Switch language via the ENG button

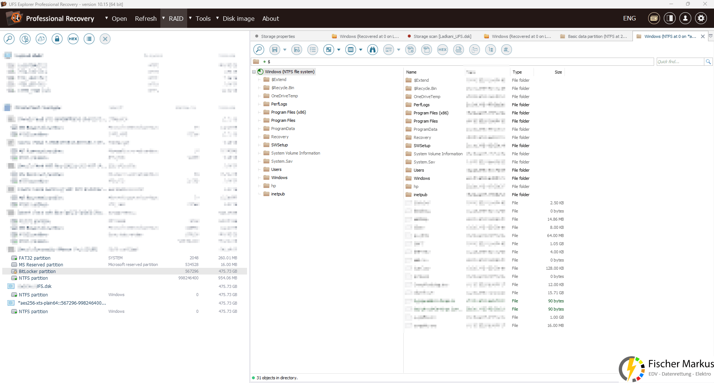coord(629,19)
